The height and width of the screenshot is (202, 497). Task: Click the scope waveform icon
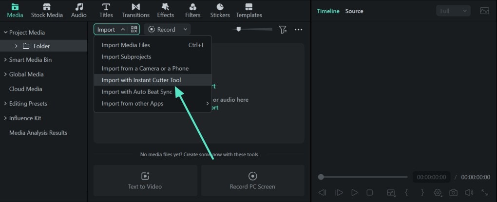484,11
